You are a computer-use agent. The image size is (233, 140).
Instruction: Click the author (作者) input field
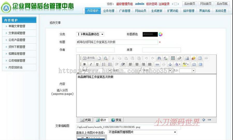(95, 50)
